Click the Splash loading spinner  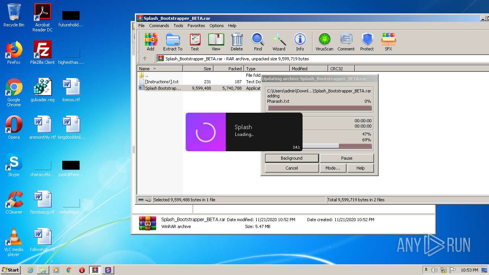pyautogui.click(x=206, y=132)
